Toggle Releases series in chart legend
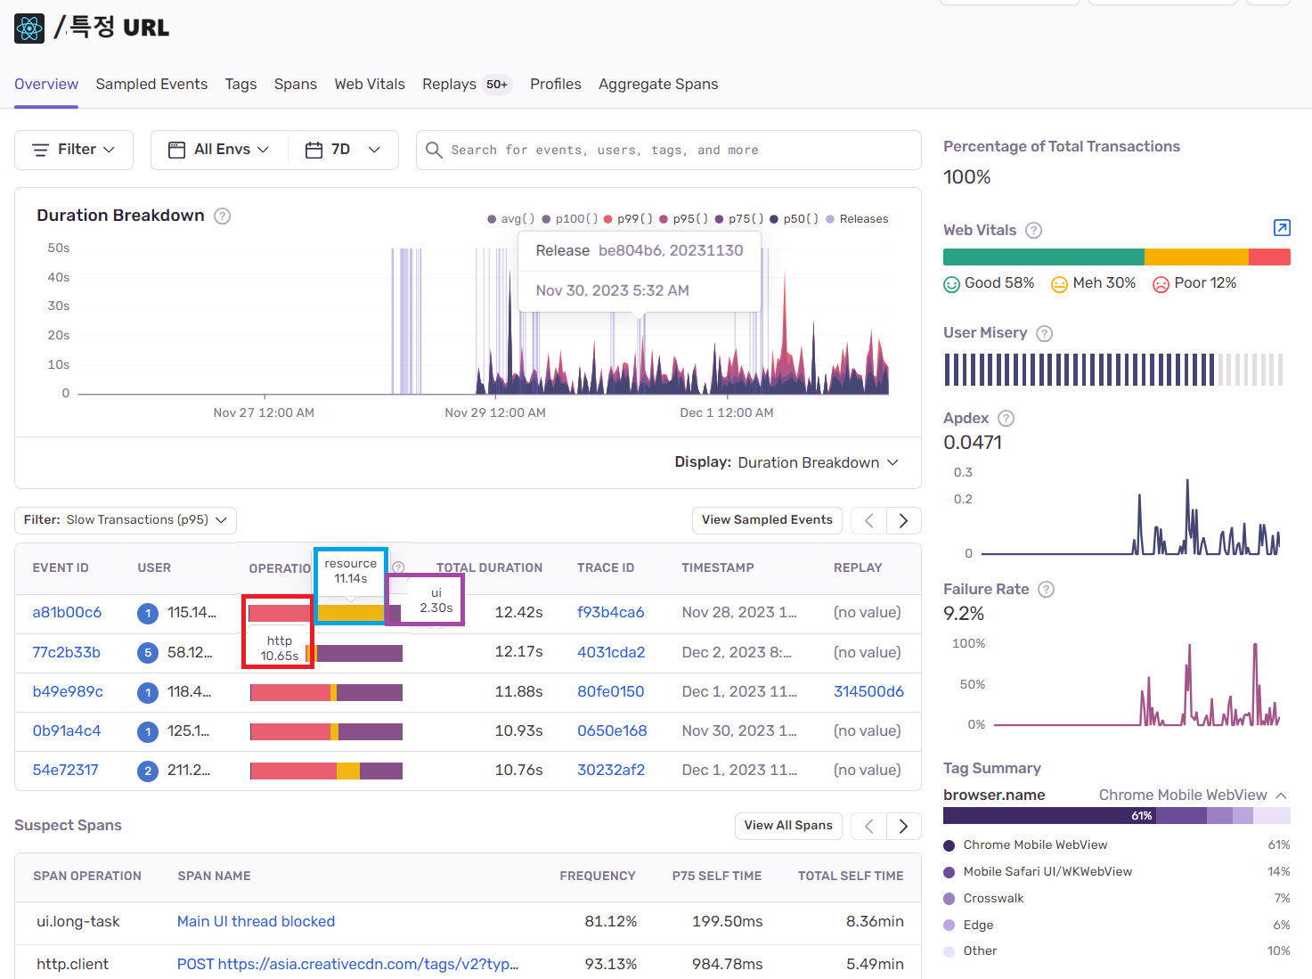Screen dimensions: 1312x979 [857, 219]
